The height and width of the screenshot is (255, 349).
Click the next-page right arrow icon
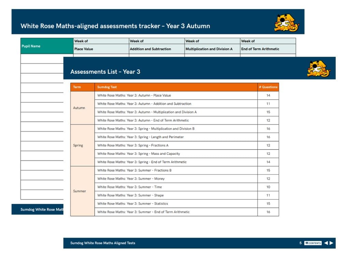[x=331, y=243]
